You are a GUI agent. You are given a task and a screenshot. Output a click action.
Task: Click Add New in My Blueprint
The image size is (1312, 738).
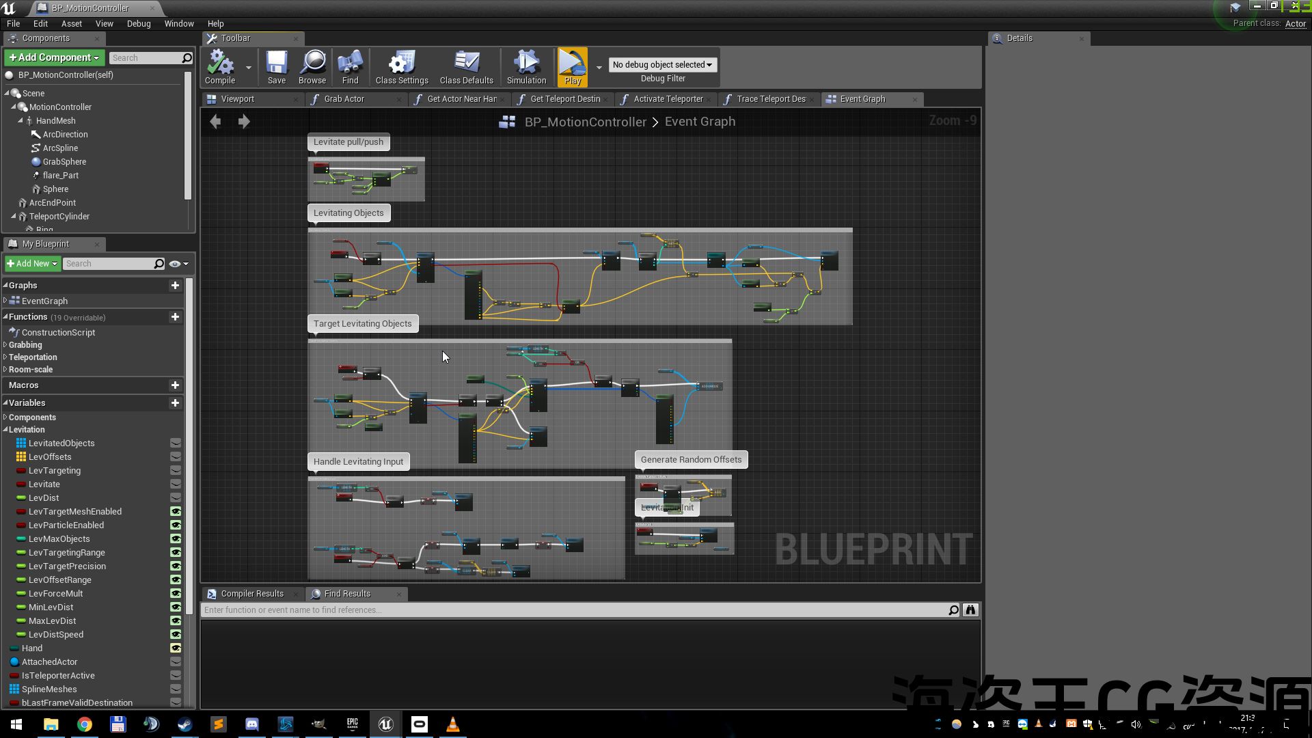click(x=32, y=264)
